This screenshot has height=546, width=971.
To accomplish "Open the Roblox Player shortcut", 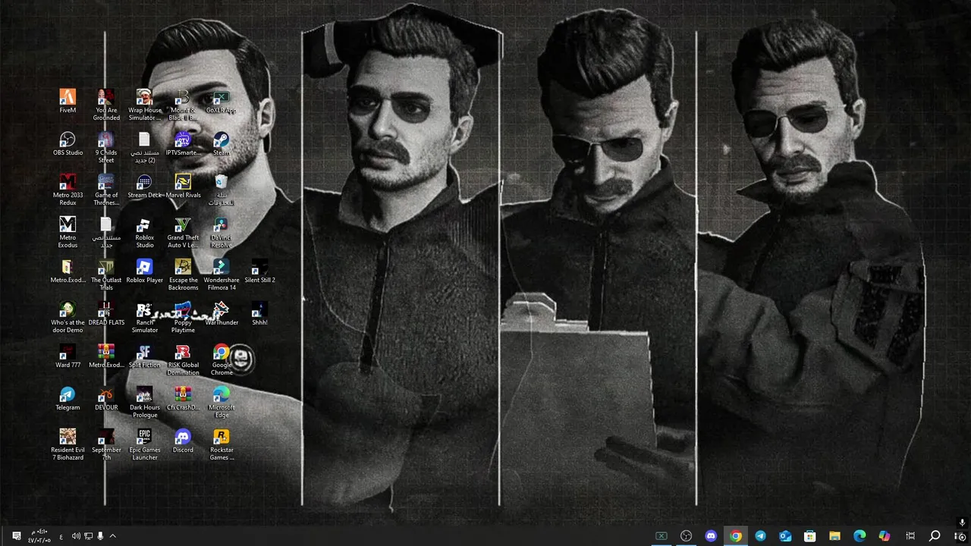I will (145, 271).
